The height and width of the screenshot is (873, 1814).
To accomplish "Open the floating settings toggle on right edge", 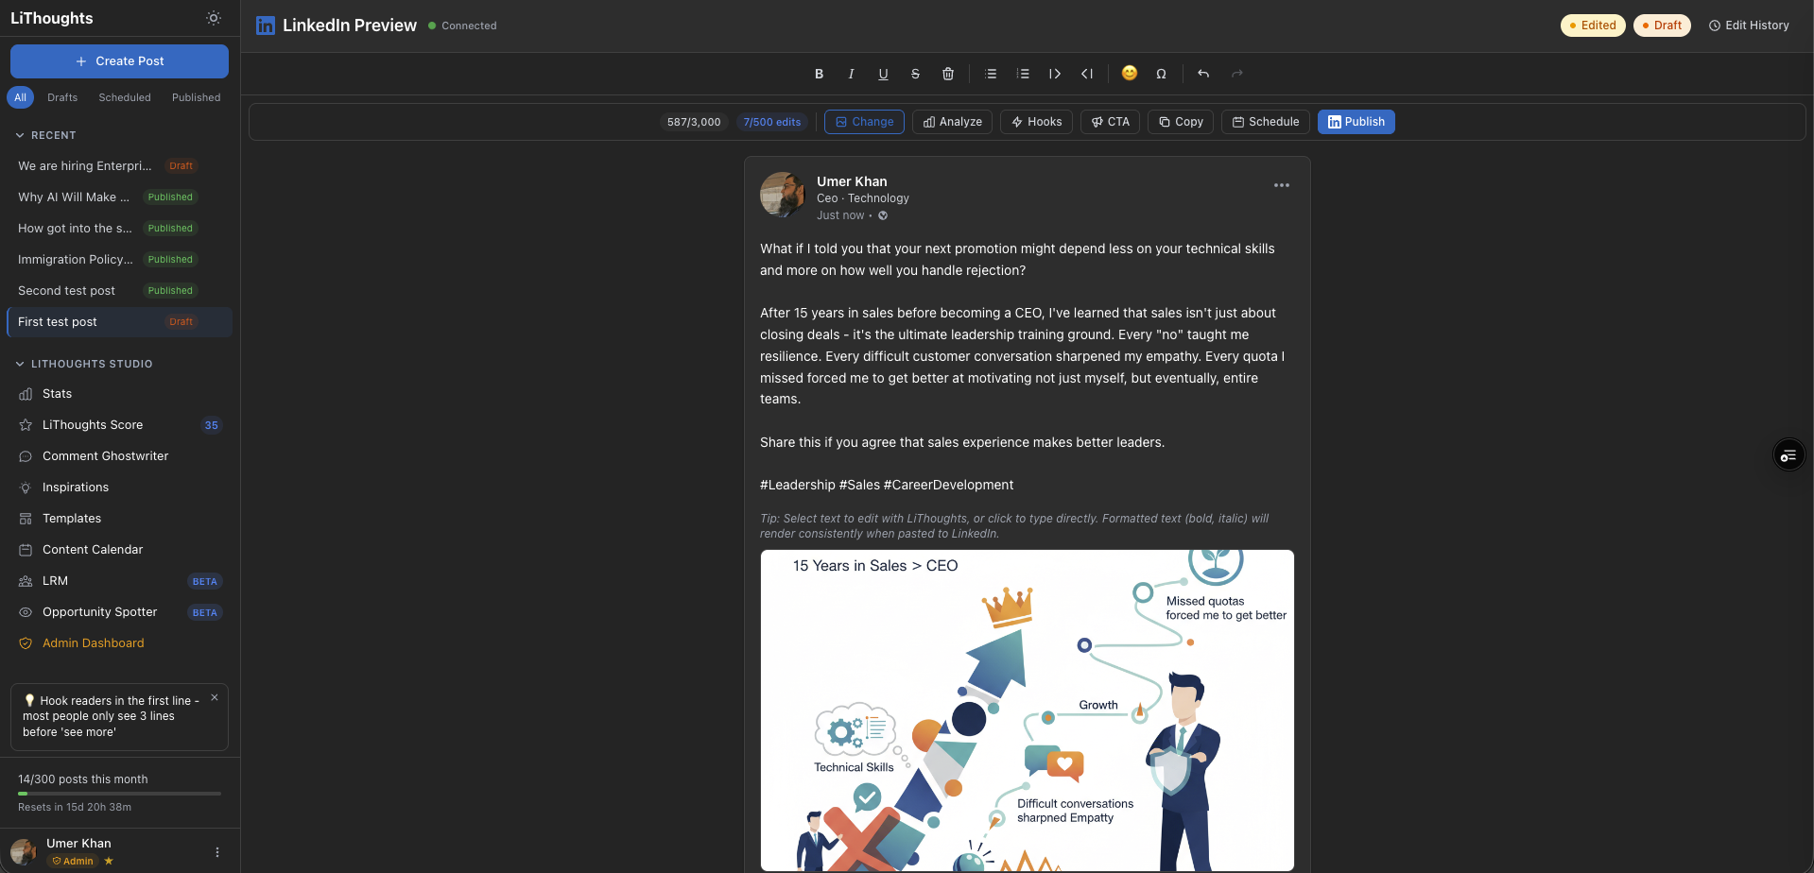I will [1788, 454].
